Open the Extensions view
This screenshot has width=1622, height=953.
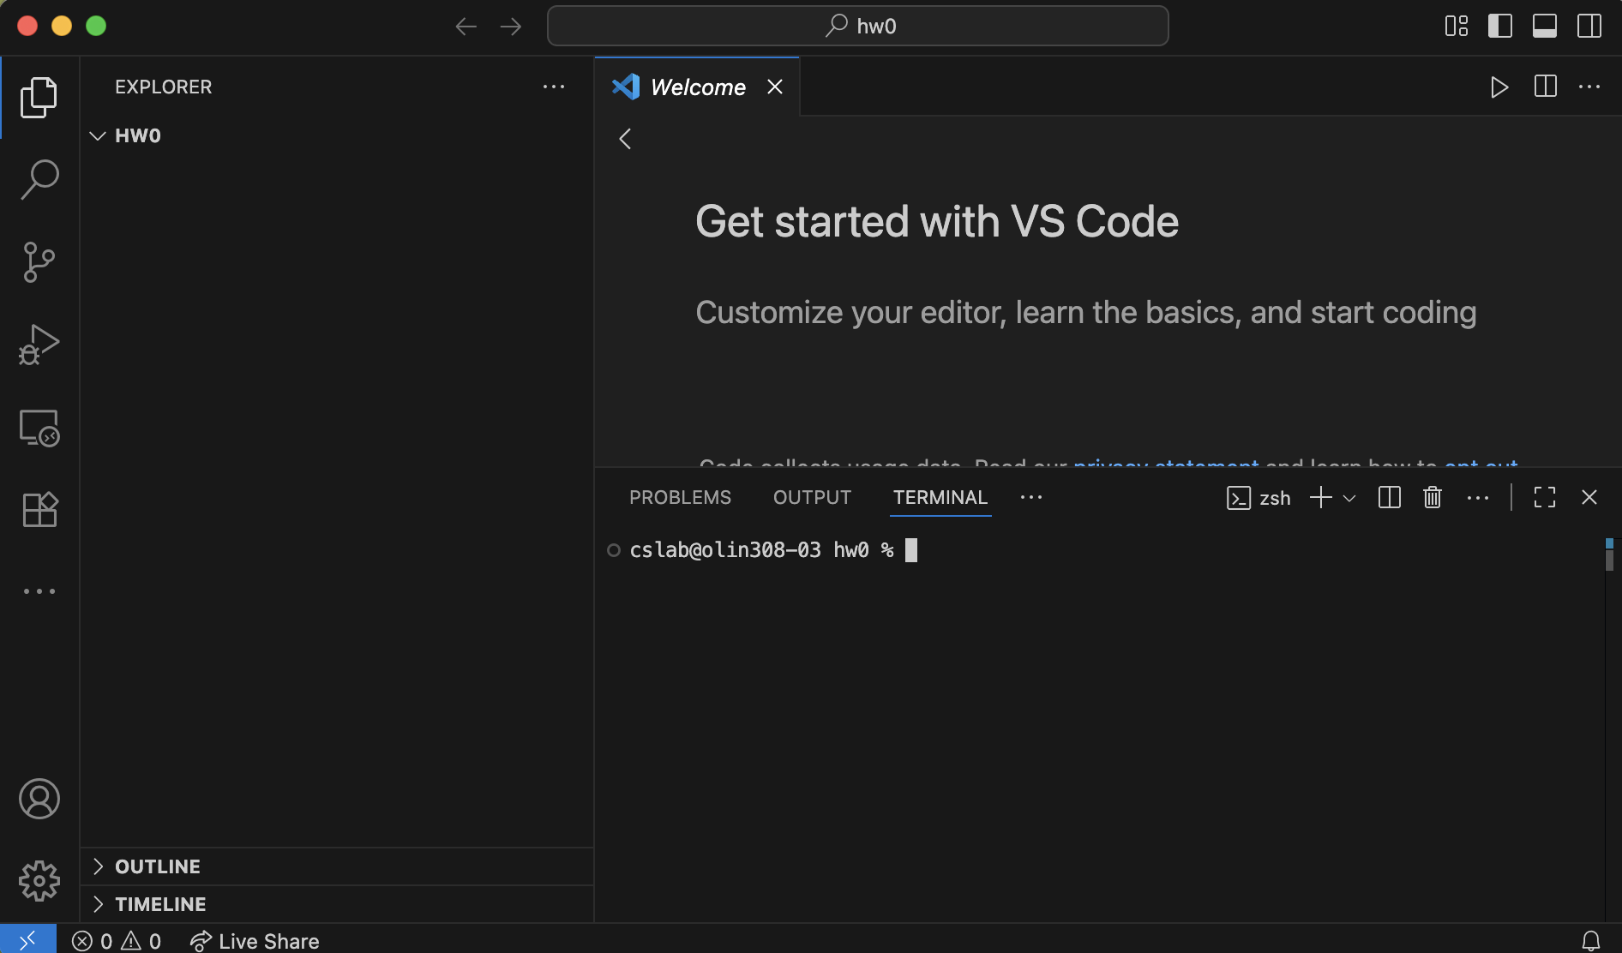(x=39, y=508)
